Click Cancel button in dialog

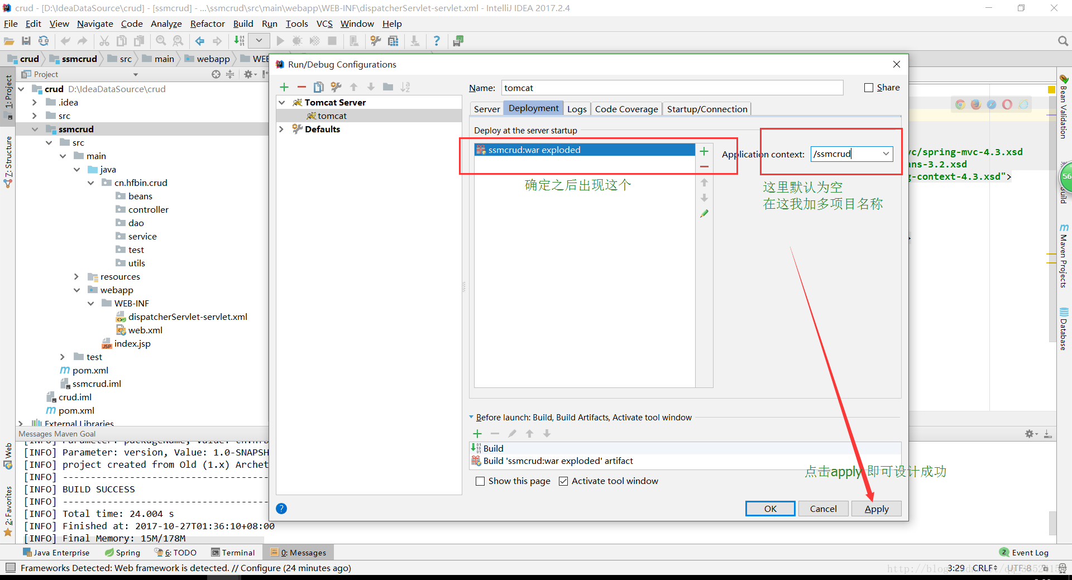click(x=823, y=509)
